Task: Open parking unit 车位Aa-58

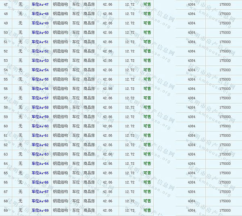Action: 40,107
